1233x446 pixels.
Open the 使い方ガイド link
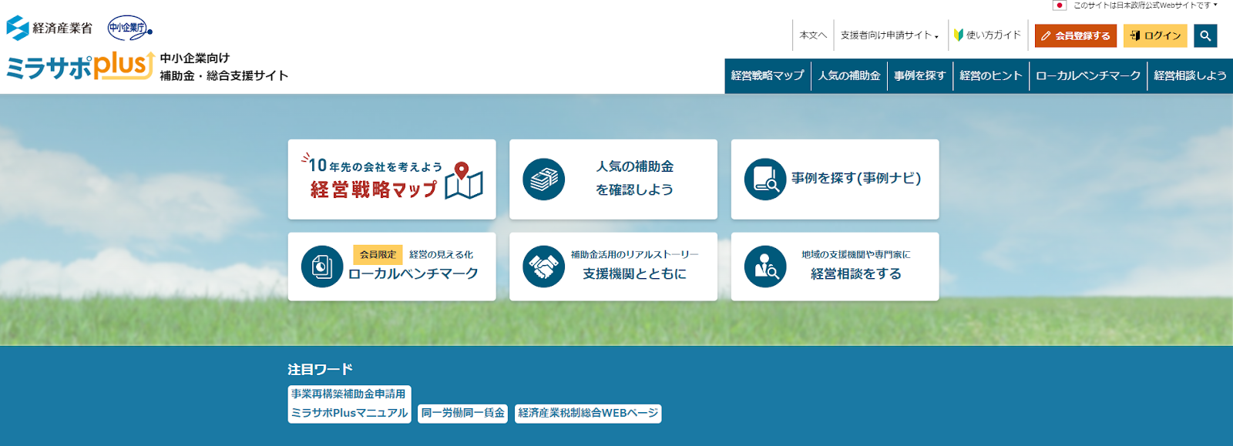pyautogui.click(x=987, y=35)
